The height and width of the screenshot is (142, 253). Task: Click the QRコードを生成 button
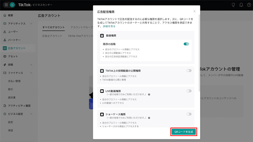pyautogui.click(x=184, y=132)
